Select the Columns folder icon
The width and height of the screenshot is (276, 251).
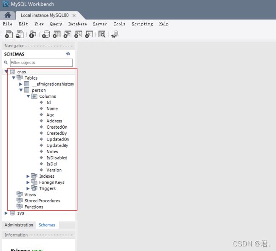point(34,96)
